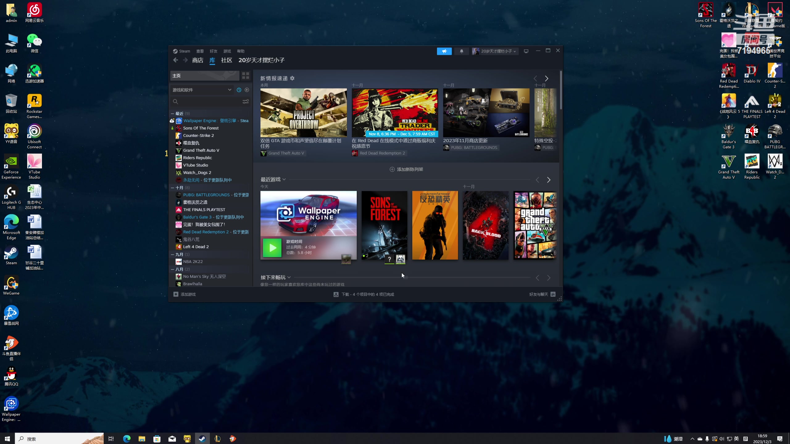Select THE FINALS PLAYTEST desktop shortcut
The height and width of the screenshot is (444, 790).
(752, 106)
